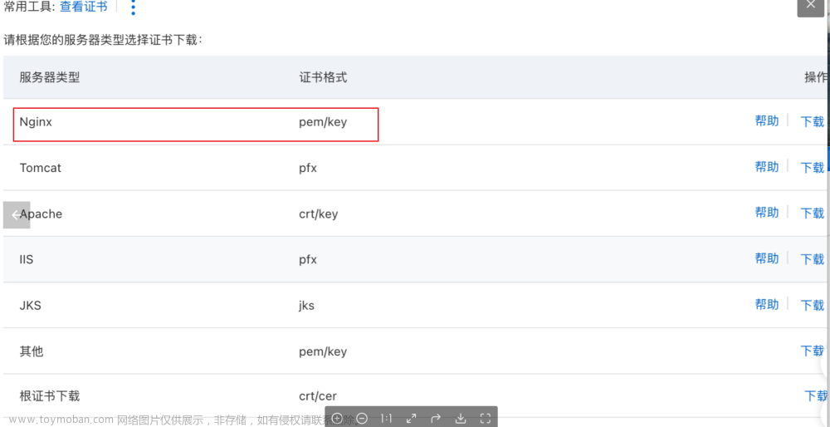Close the certificate download dialog
The height and width of the screenshot is (427, 830).
[811, 5]
